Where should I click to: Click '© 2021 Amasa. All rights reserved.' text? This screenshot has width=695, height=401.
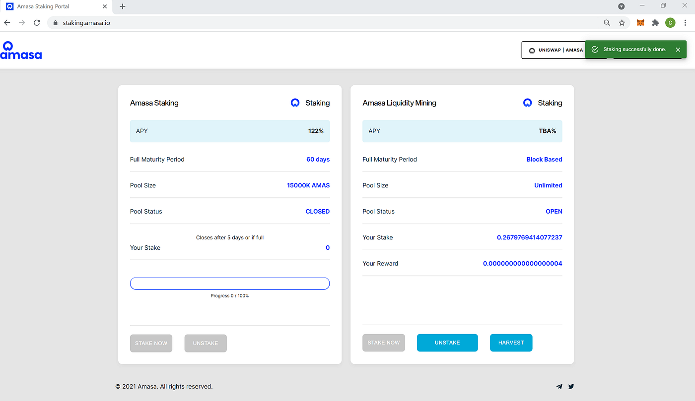164,387
